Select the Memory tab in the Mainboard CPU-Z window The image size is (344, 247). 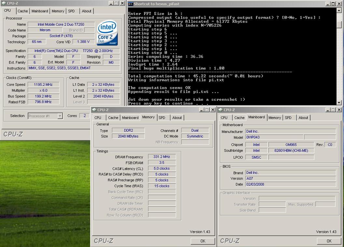point(275,117)
